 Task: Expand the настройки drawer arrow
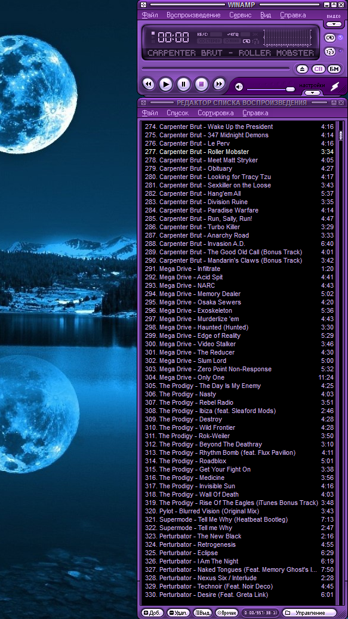313,93
